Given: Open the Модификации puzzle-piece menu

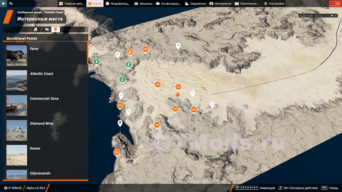Looking at the screenshot, I should coord(118,3).
